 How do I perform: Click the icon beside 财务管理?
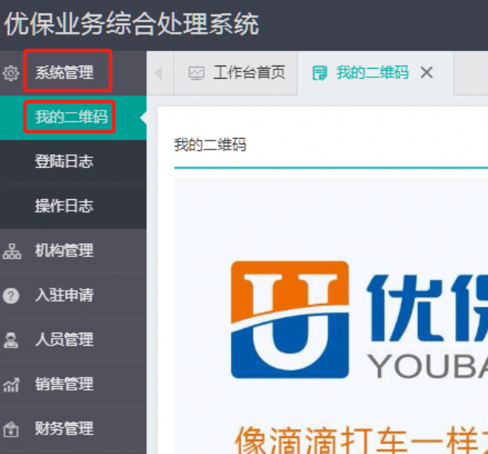(x=11, y=429)
